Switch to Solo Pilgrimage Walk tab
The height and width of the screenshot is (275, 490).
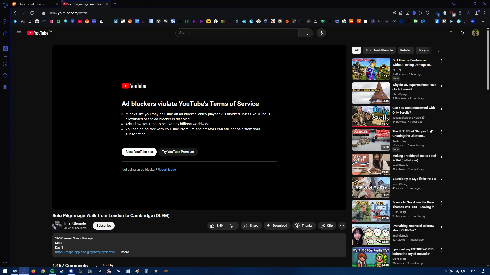pos(86,4)
